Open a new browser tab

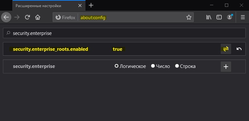[91, 5]
